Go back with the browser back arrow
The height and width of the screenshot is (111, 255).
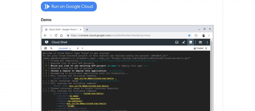(x=45, y=35)
